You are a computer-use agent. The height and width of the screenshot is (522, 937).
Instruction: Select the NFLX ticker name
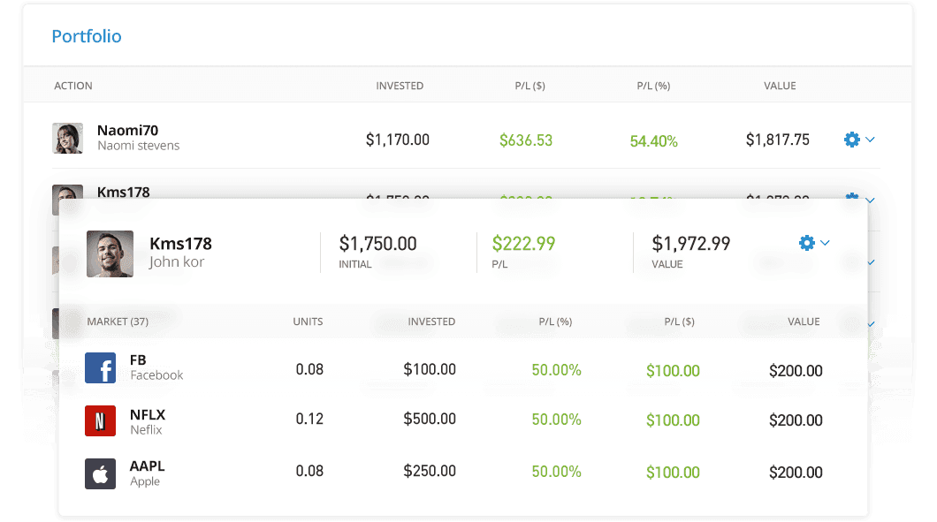click(x=148, y=414)
